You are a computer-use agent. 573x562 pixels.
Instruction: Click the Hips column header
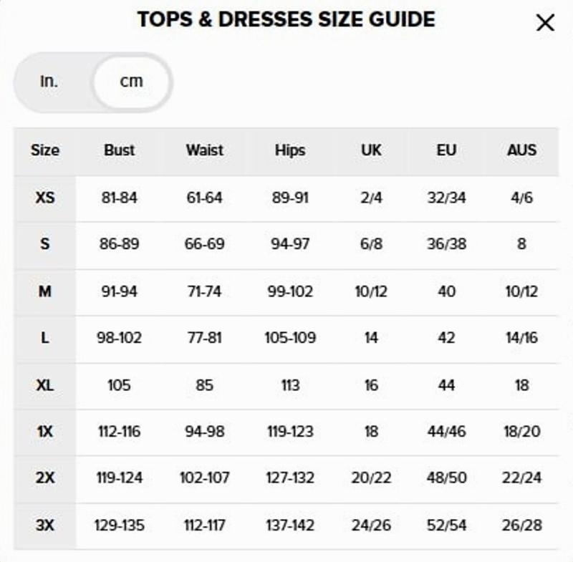290,150
